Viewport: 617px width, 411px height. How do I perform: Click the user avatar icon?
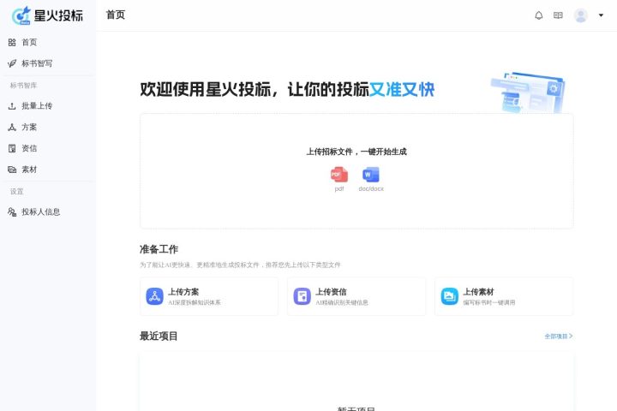(580, 15)
